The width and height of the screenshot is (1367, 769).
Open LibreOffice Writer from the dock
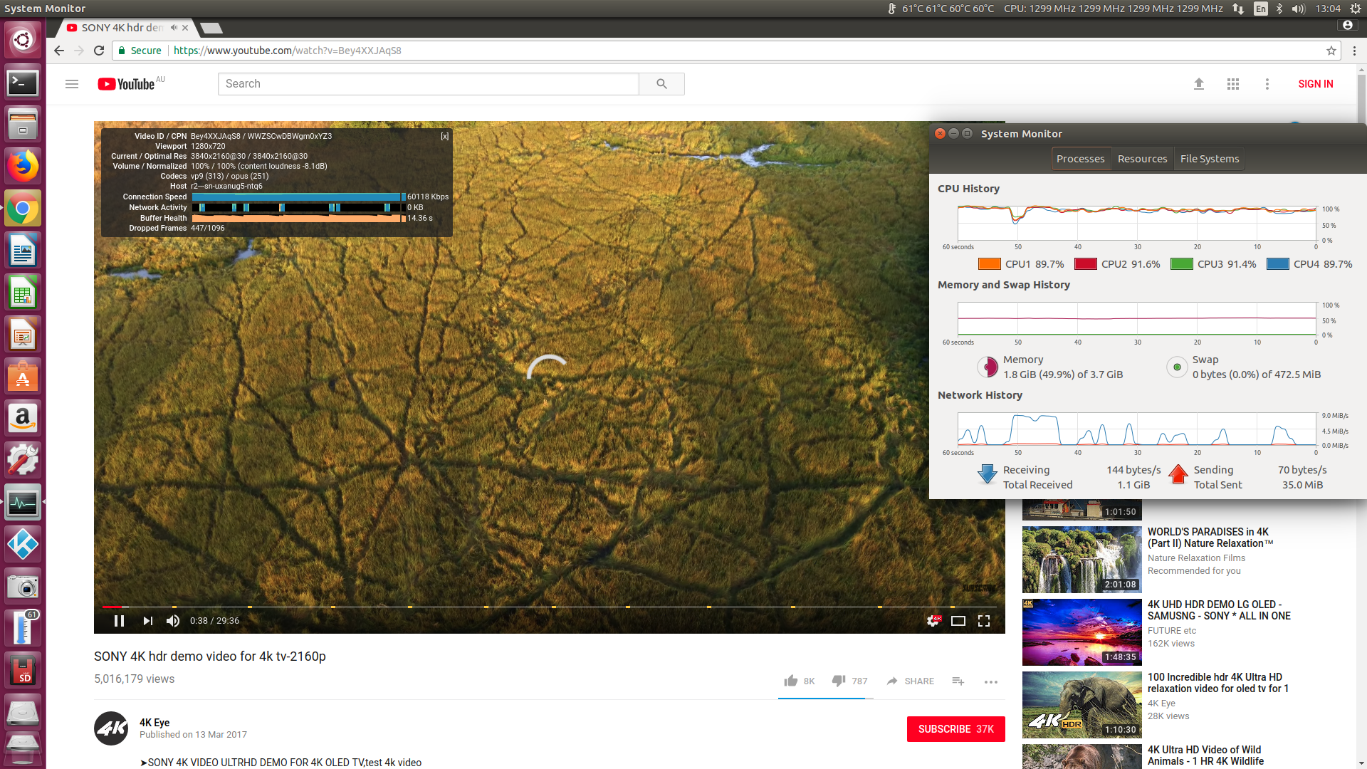click(23, 251)
